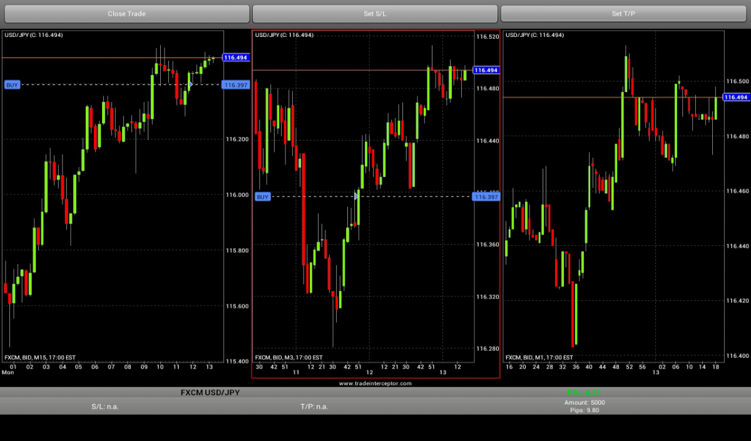The height and width of the screenshot is (441, 751).
Task: Click USD/JPY (C: 116.494) title on M3 chart
Action: tap(284, 35)
